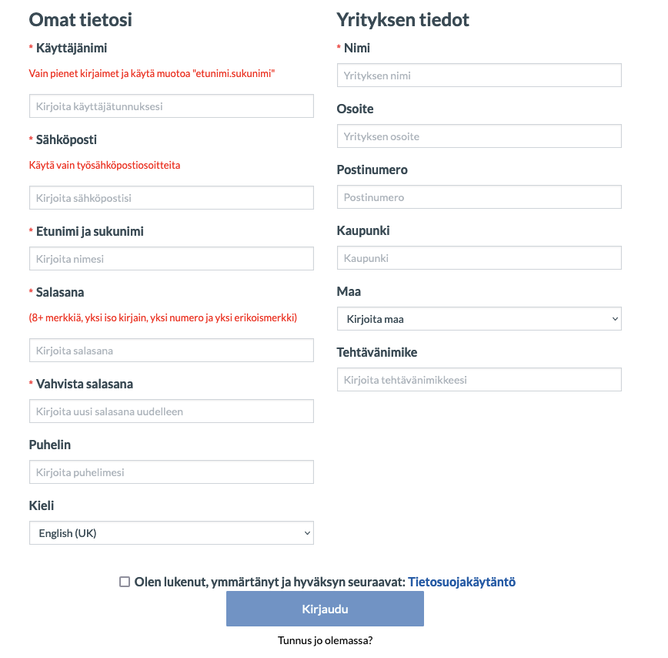The image size is (668, 658).
Task: Focus the Yrityksen osoite address field
Action: click(479, 136)
